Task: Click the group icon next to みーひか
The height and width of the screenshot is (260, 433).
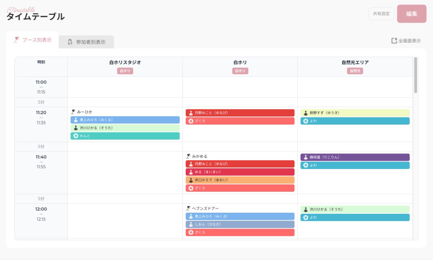Action: tap(73, 112)
